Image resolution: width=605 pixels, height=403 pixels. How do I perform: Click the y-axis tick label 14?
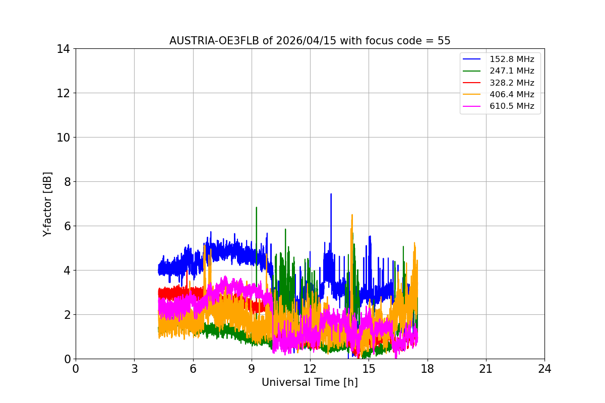coord(63,49)
